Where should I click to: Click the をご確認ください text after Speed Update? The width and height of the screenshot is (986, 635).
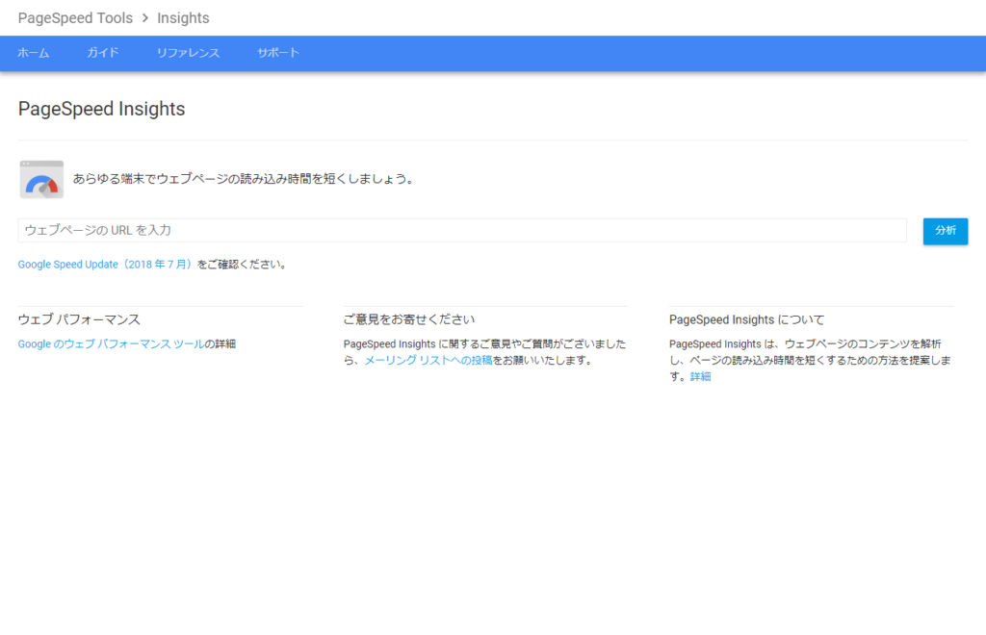242,264
